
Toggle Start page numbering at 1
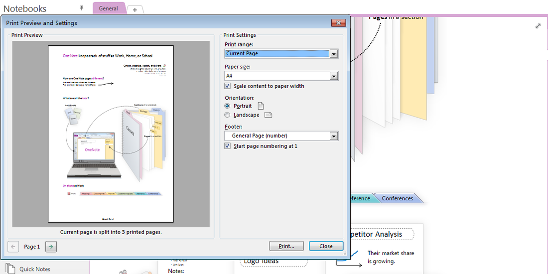(227, 146)
